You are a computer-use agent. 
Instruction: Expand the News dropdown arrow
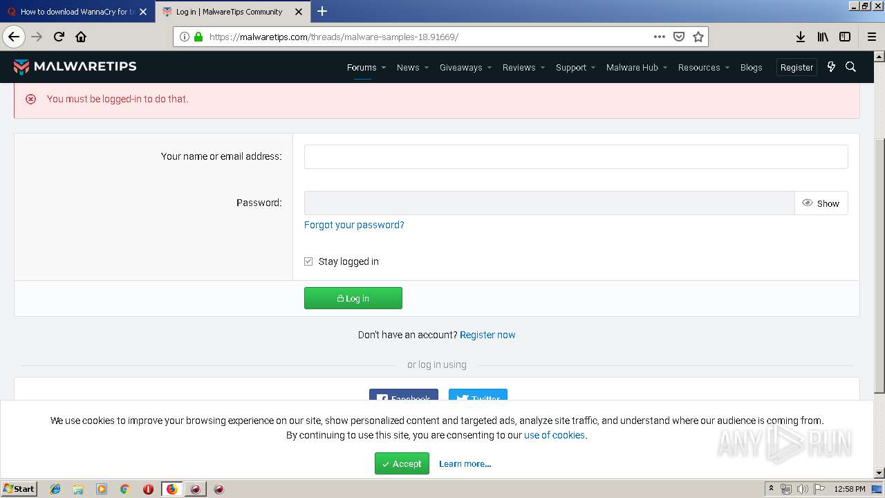426,68
